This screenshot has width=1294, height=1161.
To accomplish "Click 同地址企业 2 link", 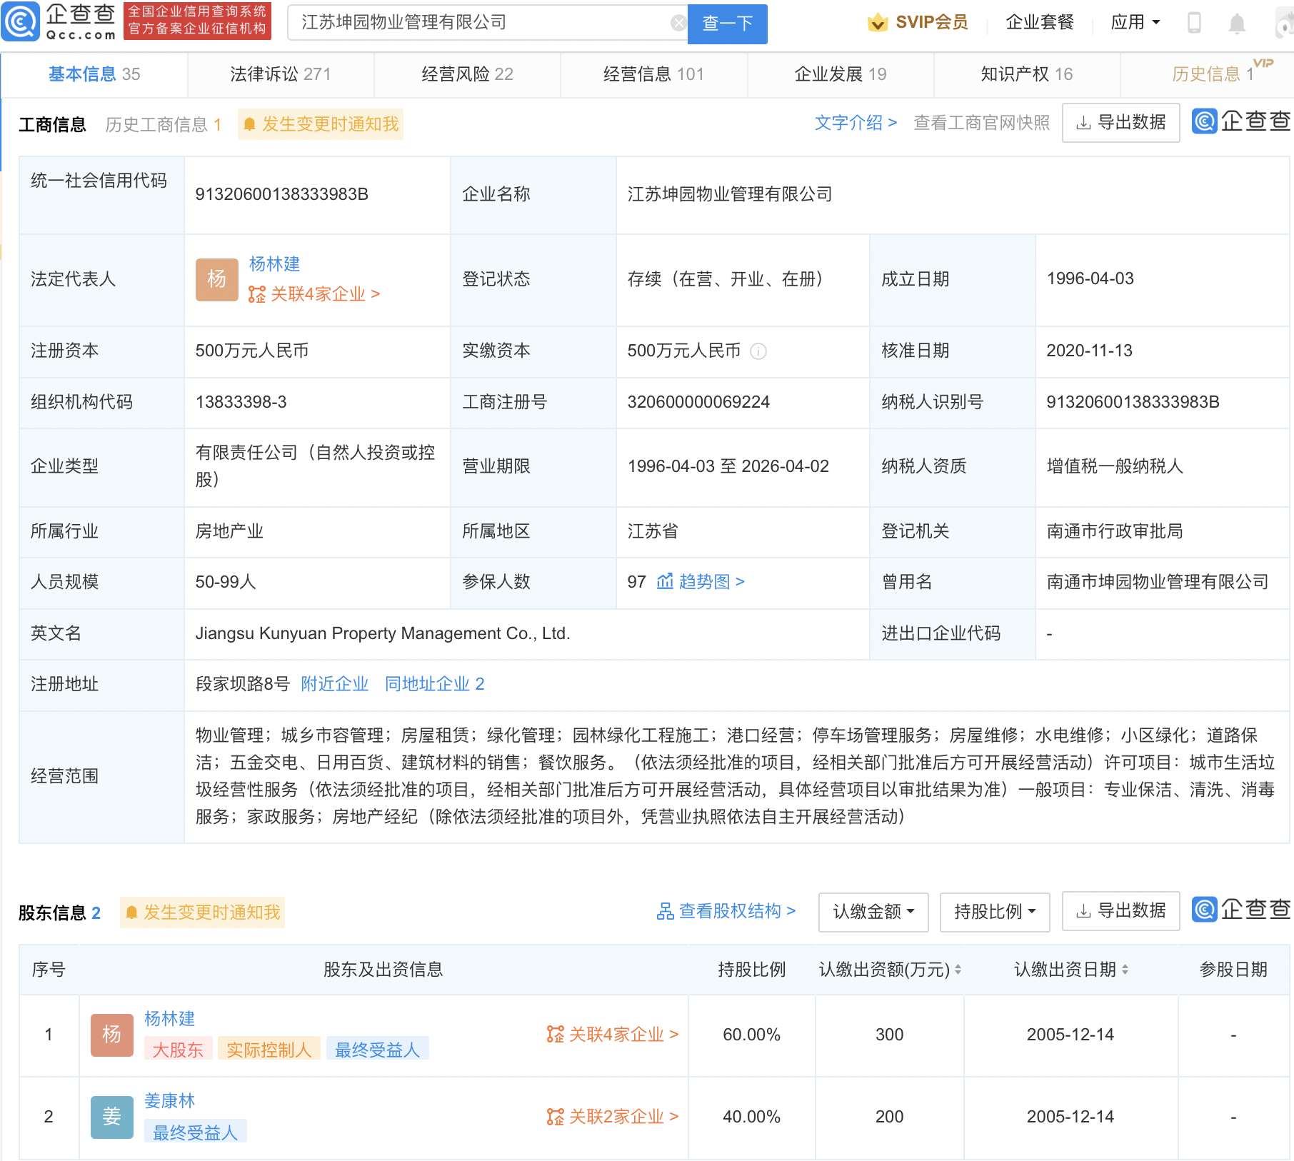I will [x=434, y=684].
